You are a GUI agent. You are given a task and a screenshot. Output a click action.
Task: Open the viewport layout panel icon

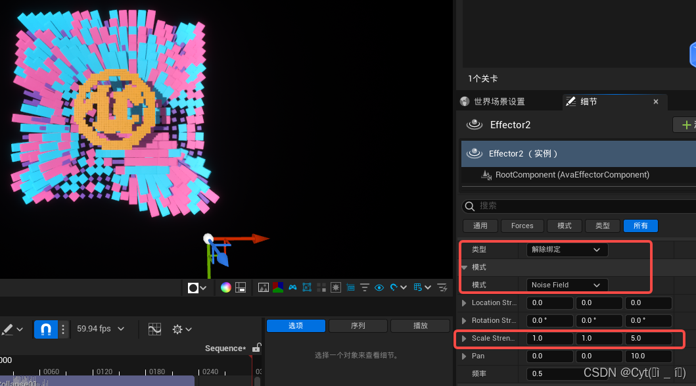click(241, 287)
